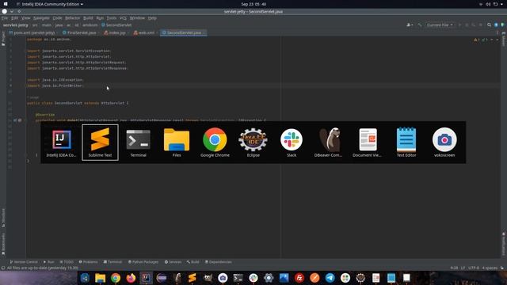Click the servlet-jetty breadcrumb project name
Viewport: 507px width, 285px height.
[x=16, y=25]
